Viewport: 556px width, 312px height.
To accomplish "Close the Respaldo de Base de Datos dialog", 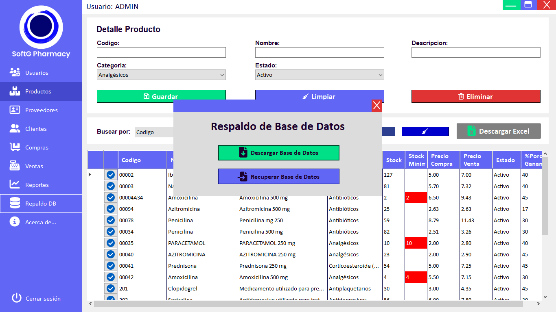I will click(x=377, y=106).
